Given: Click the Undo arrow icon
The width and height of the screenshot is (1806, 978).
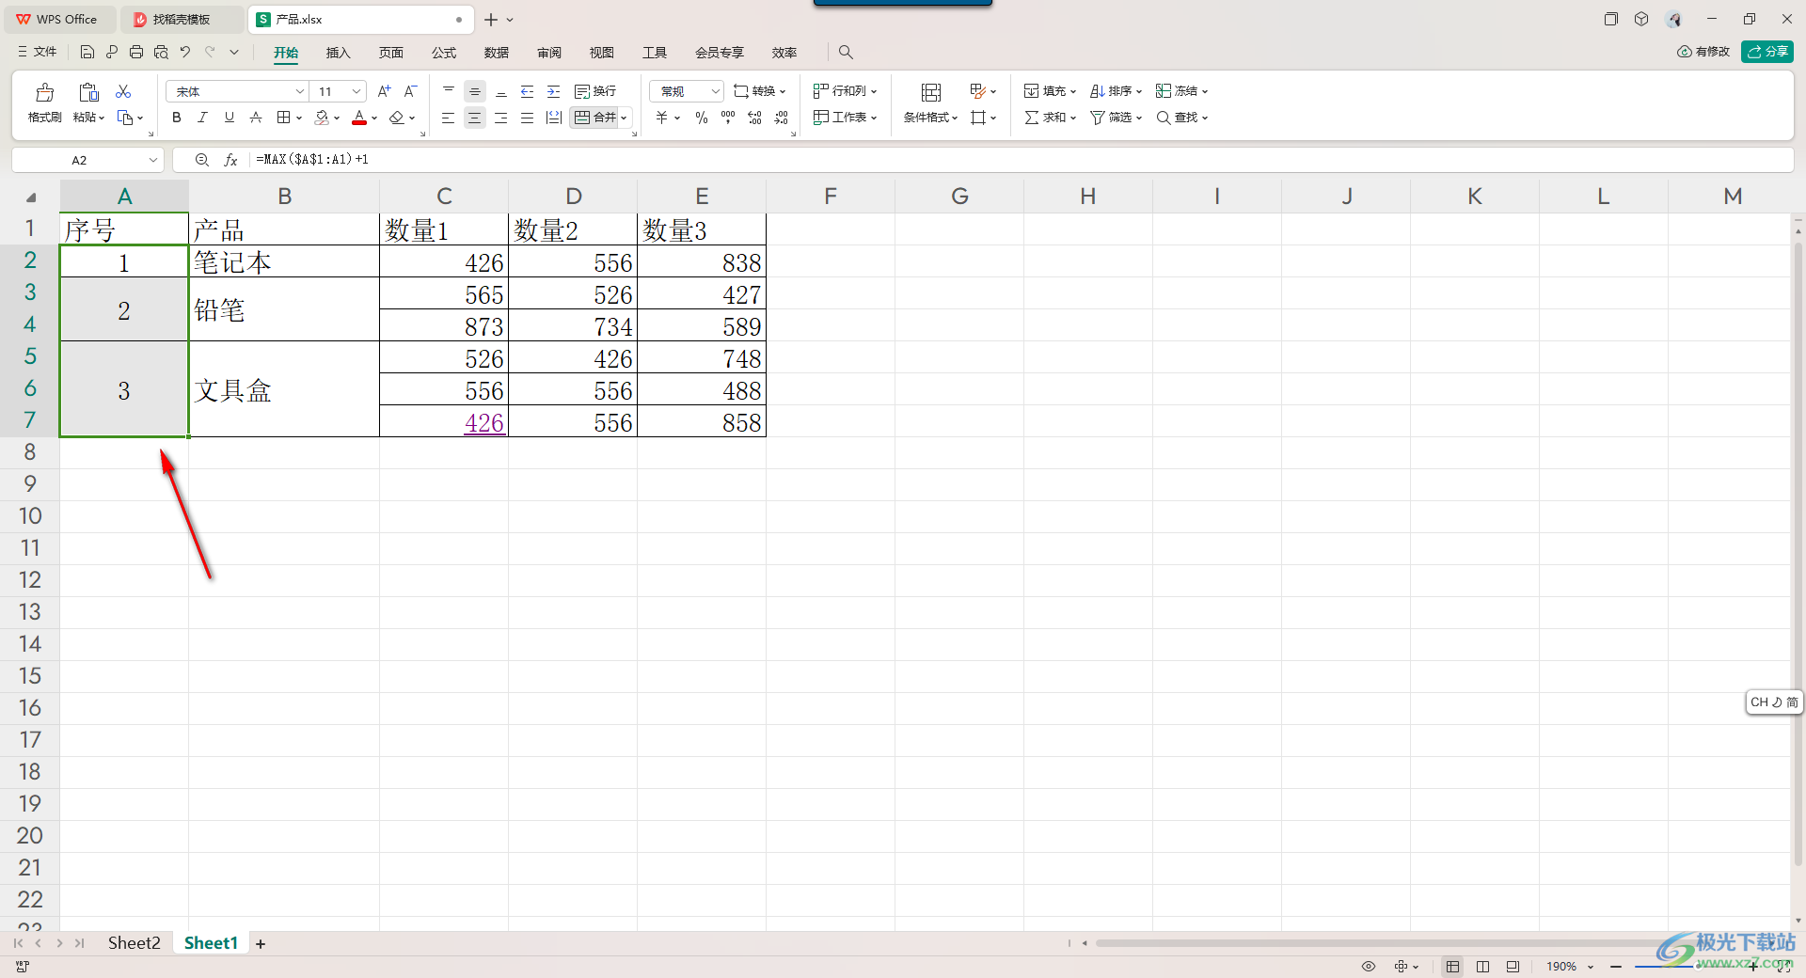Looking at the screenshot, I should point(185,52).
